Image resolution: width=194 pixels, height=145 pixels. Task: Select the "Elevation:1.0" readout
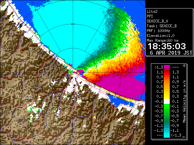[161, 36]
